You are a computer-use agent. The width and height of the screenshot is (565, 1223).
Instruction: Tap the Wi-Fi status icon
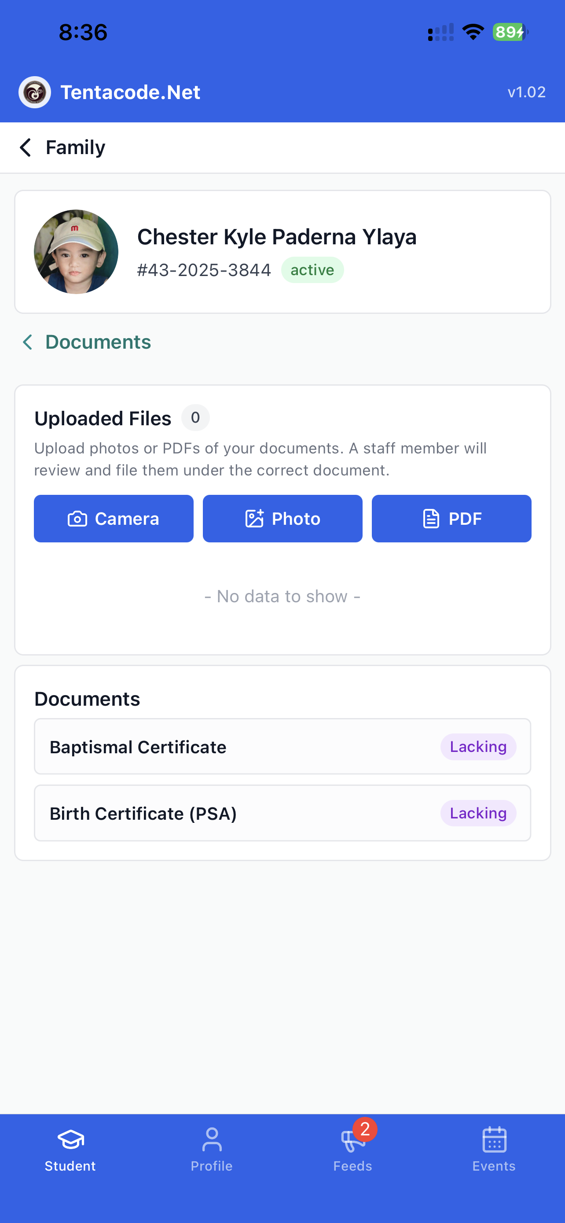pos(473,32)
